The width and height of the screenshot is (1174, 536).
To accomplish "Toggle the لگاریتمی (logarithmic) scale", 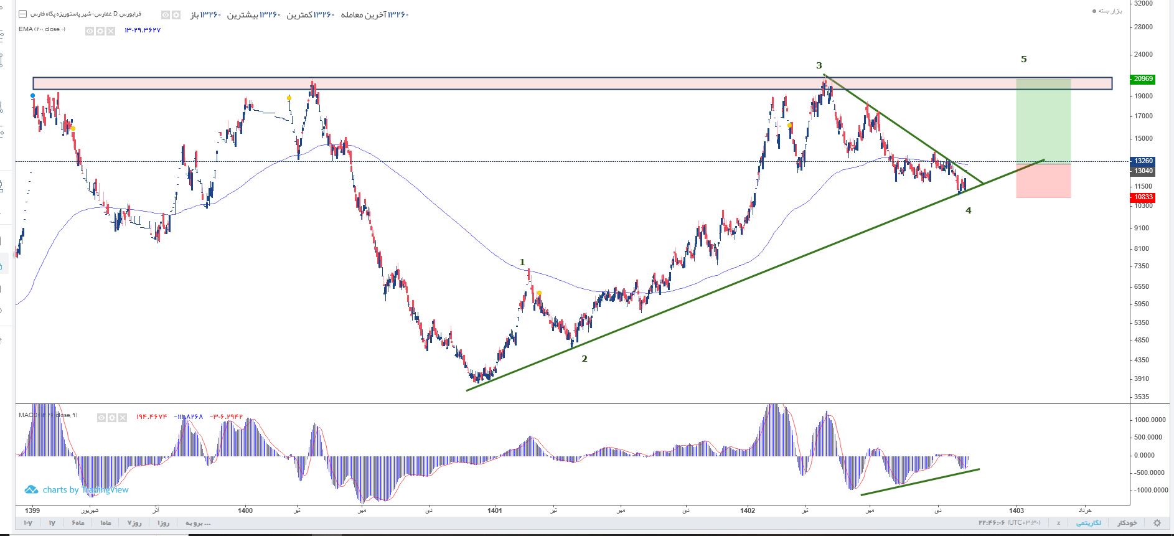I will [x=1089, y=523].
